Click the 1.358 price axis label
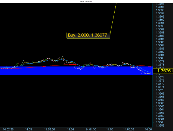Viewport: 173px width, 131px height. 159,58
